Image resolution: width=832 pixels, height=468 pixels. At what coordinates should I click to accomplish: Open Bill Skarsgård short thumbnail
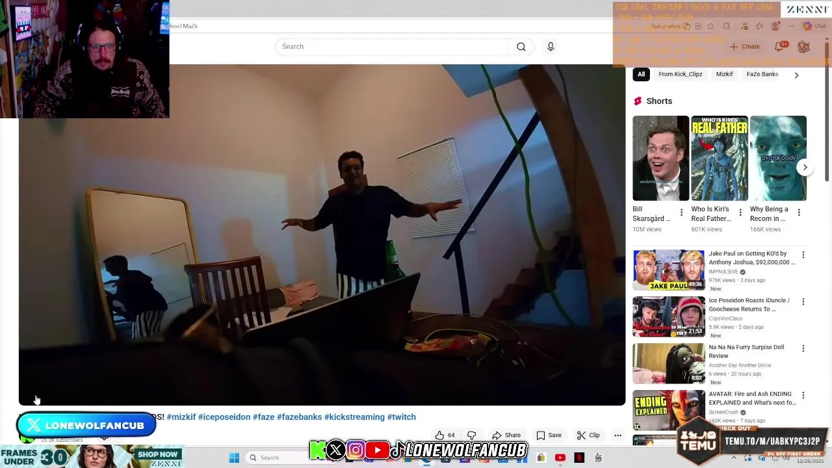click(660, 158)
